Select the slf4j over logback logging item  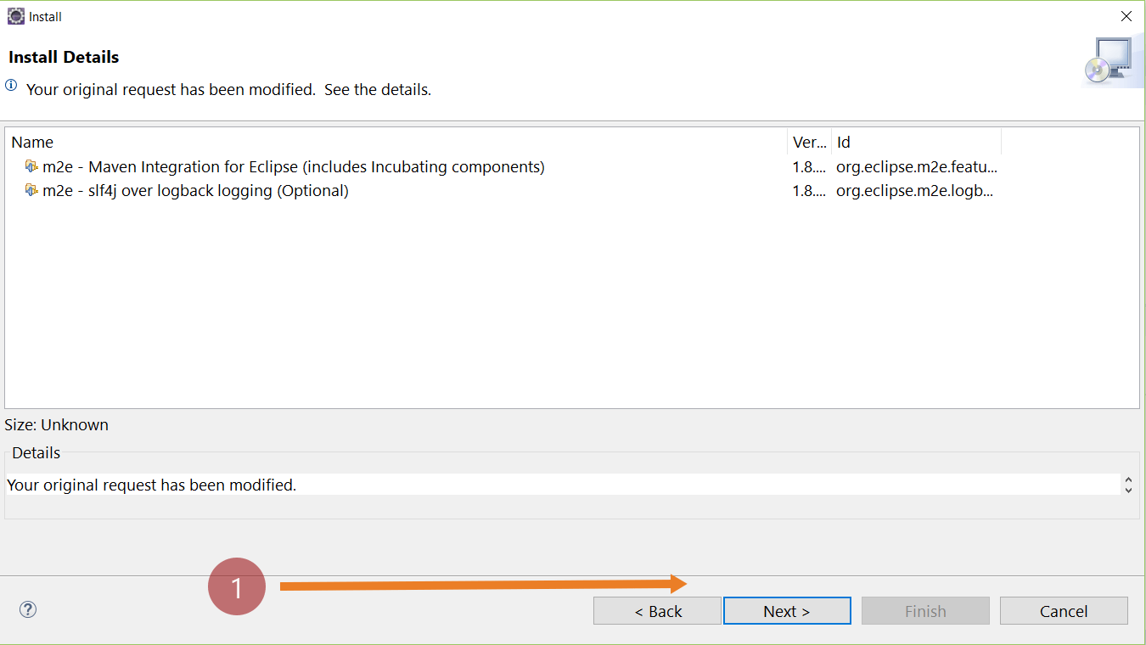pos(195,190)
